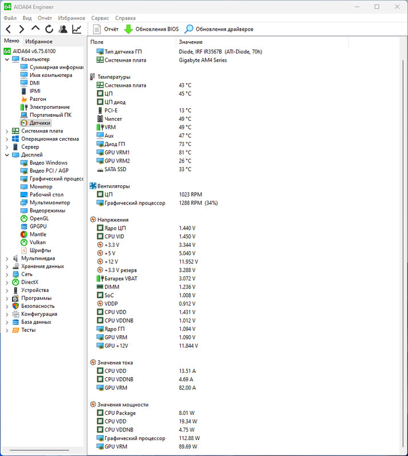Image resolution: width=408 pixels, height=456 pixels.
Task: Open the Справка menu
Action: 125,18
